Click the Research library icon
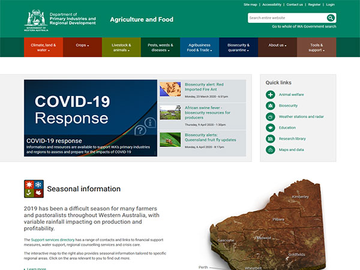The height and width of the screenshot is (270, 360). [270, 139]
